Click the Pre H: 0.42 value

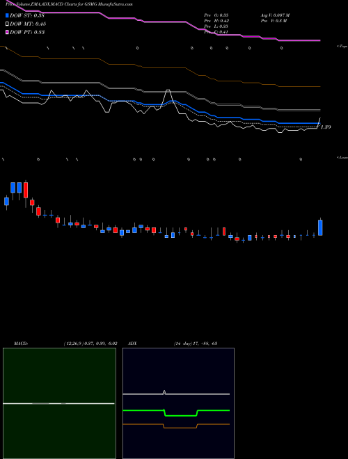(216, 21)
